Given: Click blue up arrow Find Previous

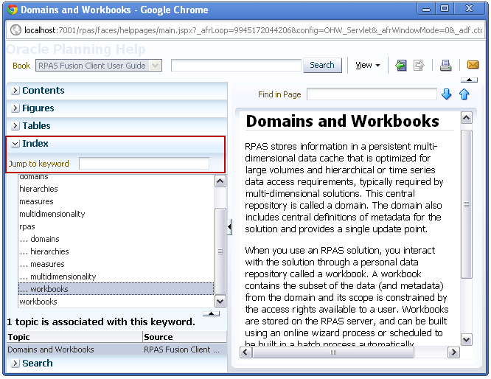Looking at the screenshot, I should coord(464,94).
